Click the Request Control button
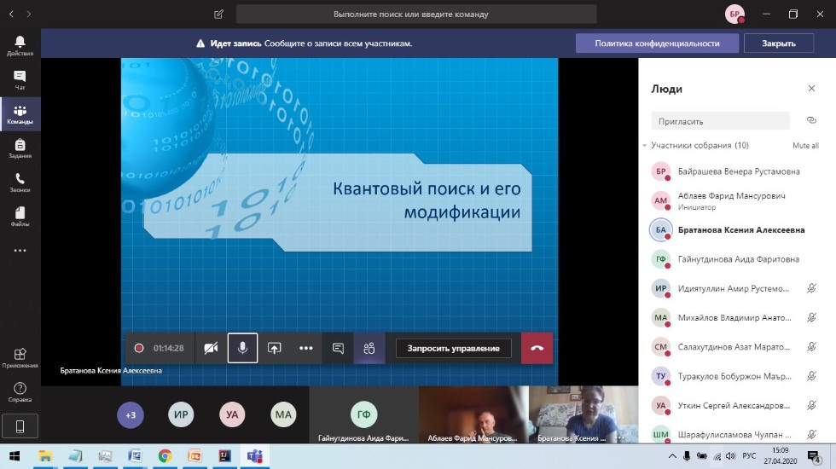This screenshot has width=836, height=469. (x=453, y=348)
